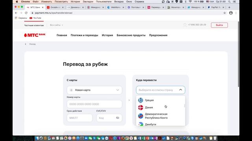Click the address bar URL
Viewport: 252px width, 141px height.
coord(54,13)
